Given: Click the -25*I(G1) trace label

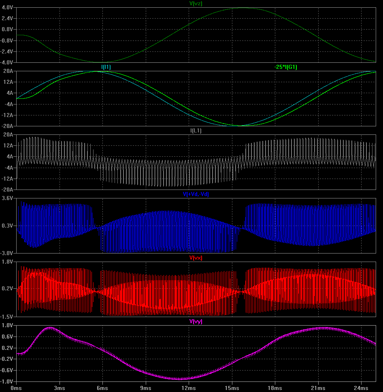Looking at the screenshot, I should (285, 67).
